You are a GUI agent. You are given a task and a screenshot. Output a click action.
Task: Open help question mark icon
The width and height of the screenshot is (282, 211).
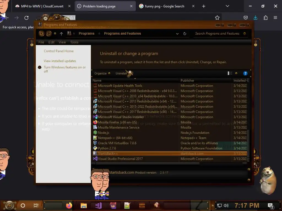(x=245, y=73)
